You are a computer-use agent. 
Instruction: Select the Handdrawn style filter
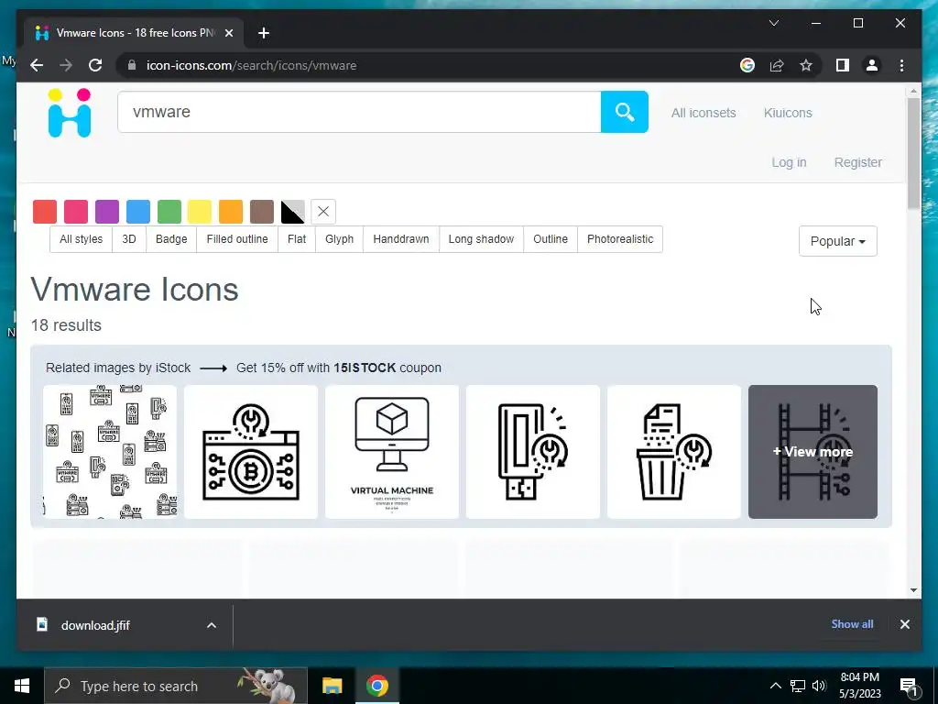[401, 239]
